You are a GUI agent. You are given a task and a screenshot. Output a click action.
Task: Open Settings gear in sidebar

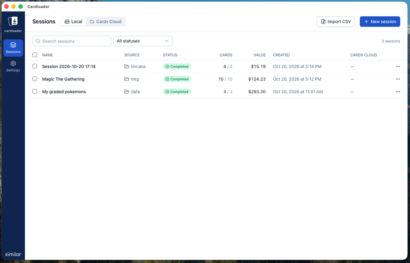tap(13, 66)
